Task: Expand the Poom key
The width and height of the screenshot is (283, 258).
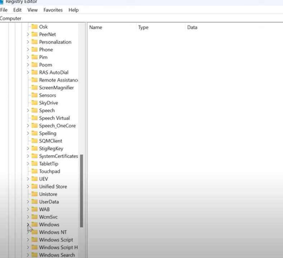Action: [x=28, y=65]
